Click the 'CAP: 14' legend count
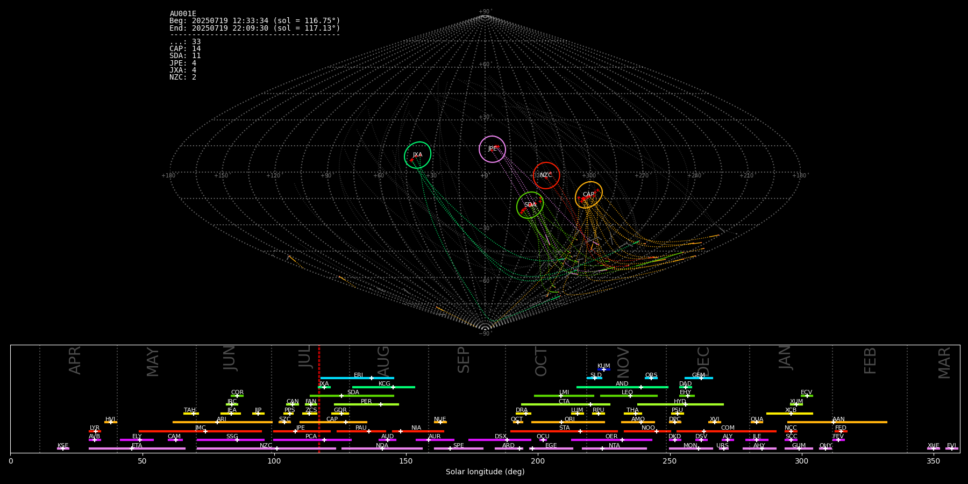The width and height of the screenshot is (968, 484). click(x=185, y=48)
